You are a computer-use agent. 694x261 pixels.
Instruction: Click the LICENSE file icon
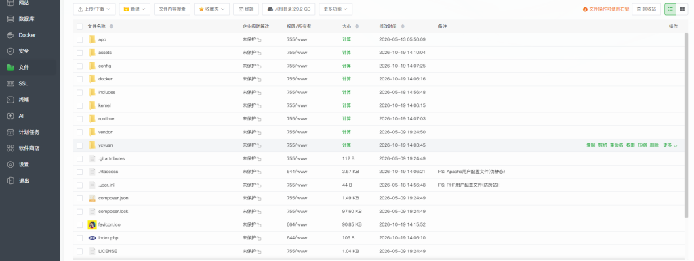(x=92, y=251)
